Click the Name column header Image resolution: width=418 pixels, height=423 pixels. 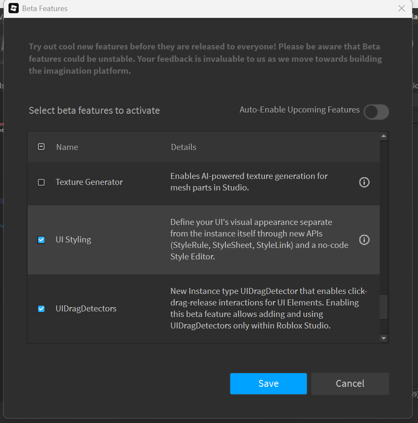point(67,147)
